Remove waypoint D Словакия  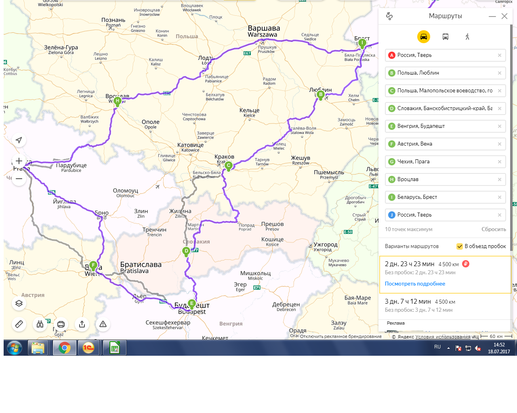pyautogui.click(x=500, y=108)
